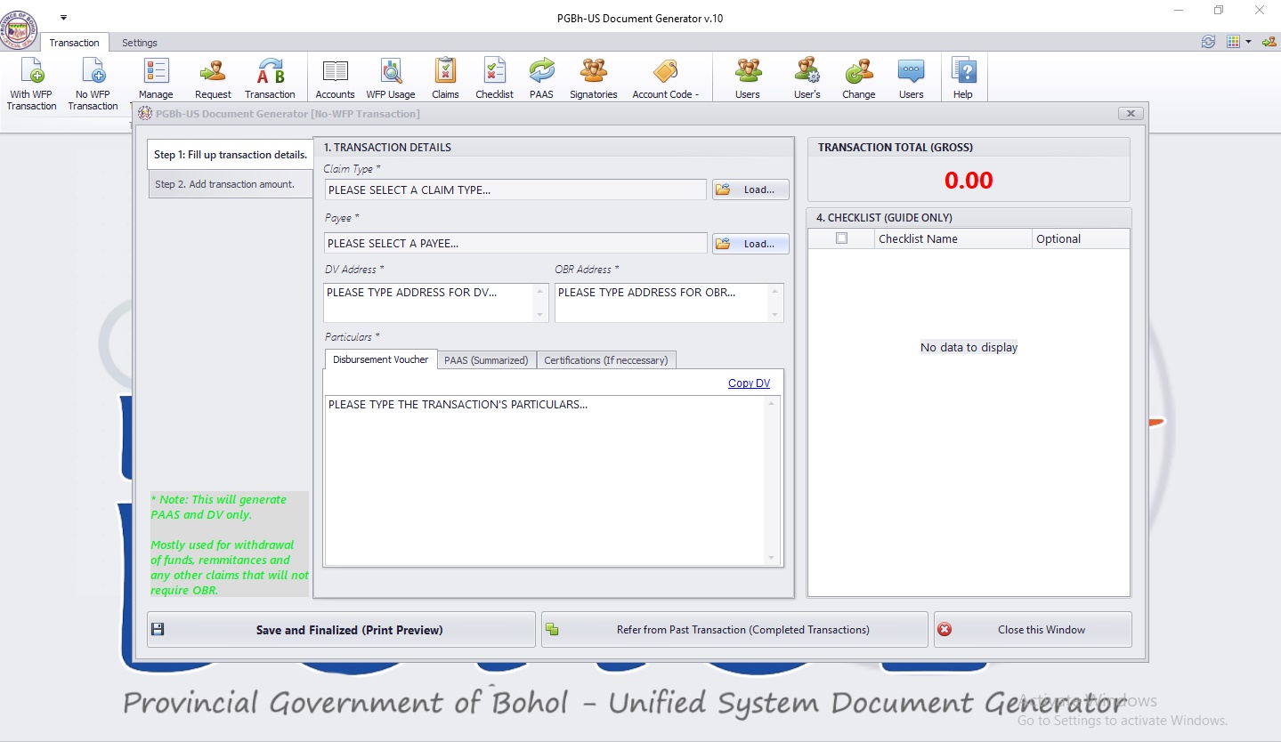Click particulars scrollbar up arrow
Viewport: 1281px width, 742px height.
tap(772, 404)
